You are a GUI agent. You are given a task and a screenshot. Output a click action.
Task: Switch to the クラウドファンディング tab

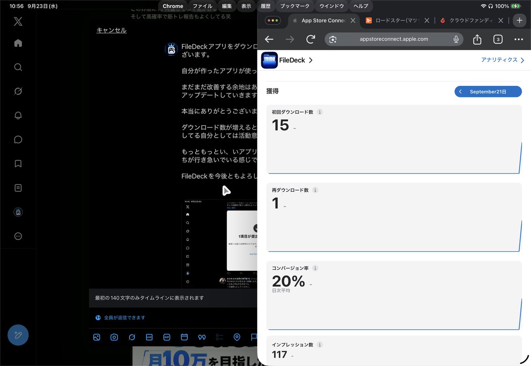tap(471, 20)
